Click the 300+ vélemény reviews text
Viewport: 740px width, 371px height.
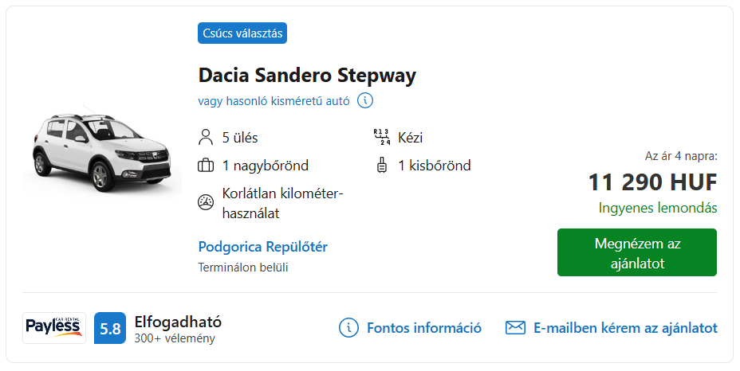click(175, 338)
